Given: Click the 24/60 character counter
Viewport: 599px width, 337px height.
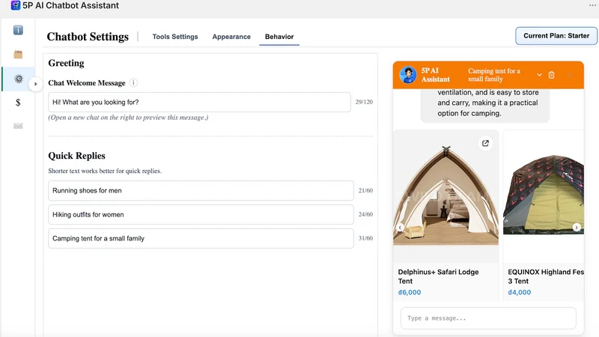Looking at the screenshot, I should (365, 214).
